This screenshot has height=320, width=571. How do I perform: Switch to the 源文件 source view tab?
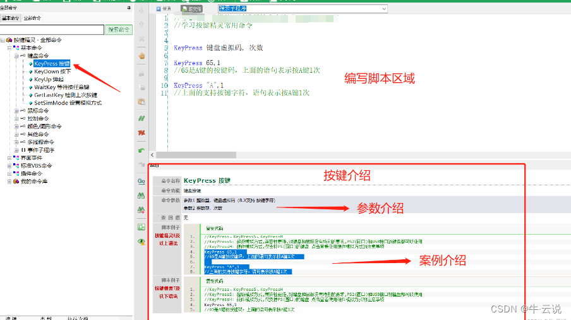pos(191,9)
